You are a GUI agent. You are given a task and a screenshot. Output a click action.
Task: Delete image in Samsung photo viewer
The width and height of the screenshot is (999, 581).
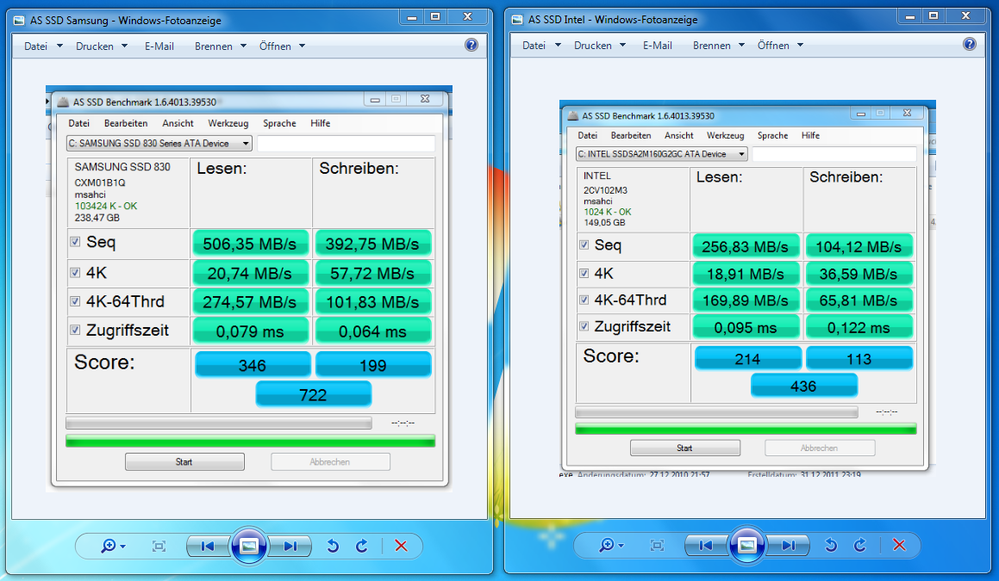pos(401,546)
